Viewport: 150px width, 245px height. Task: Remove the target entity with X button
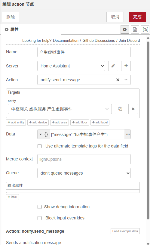(x=133, y=109)
